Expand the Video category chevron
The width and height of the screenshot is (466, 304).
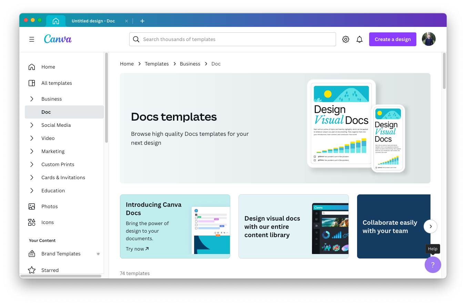(32, 138)
